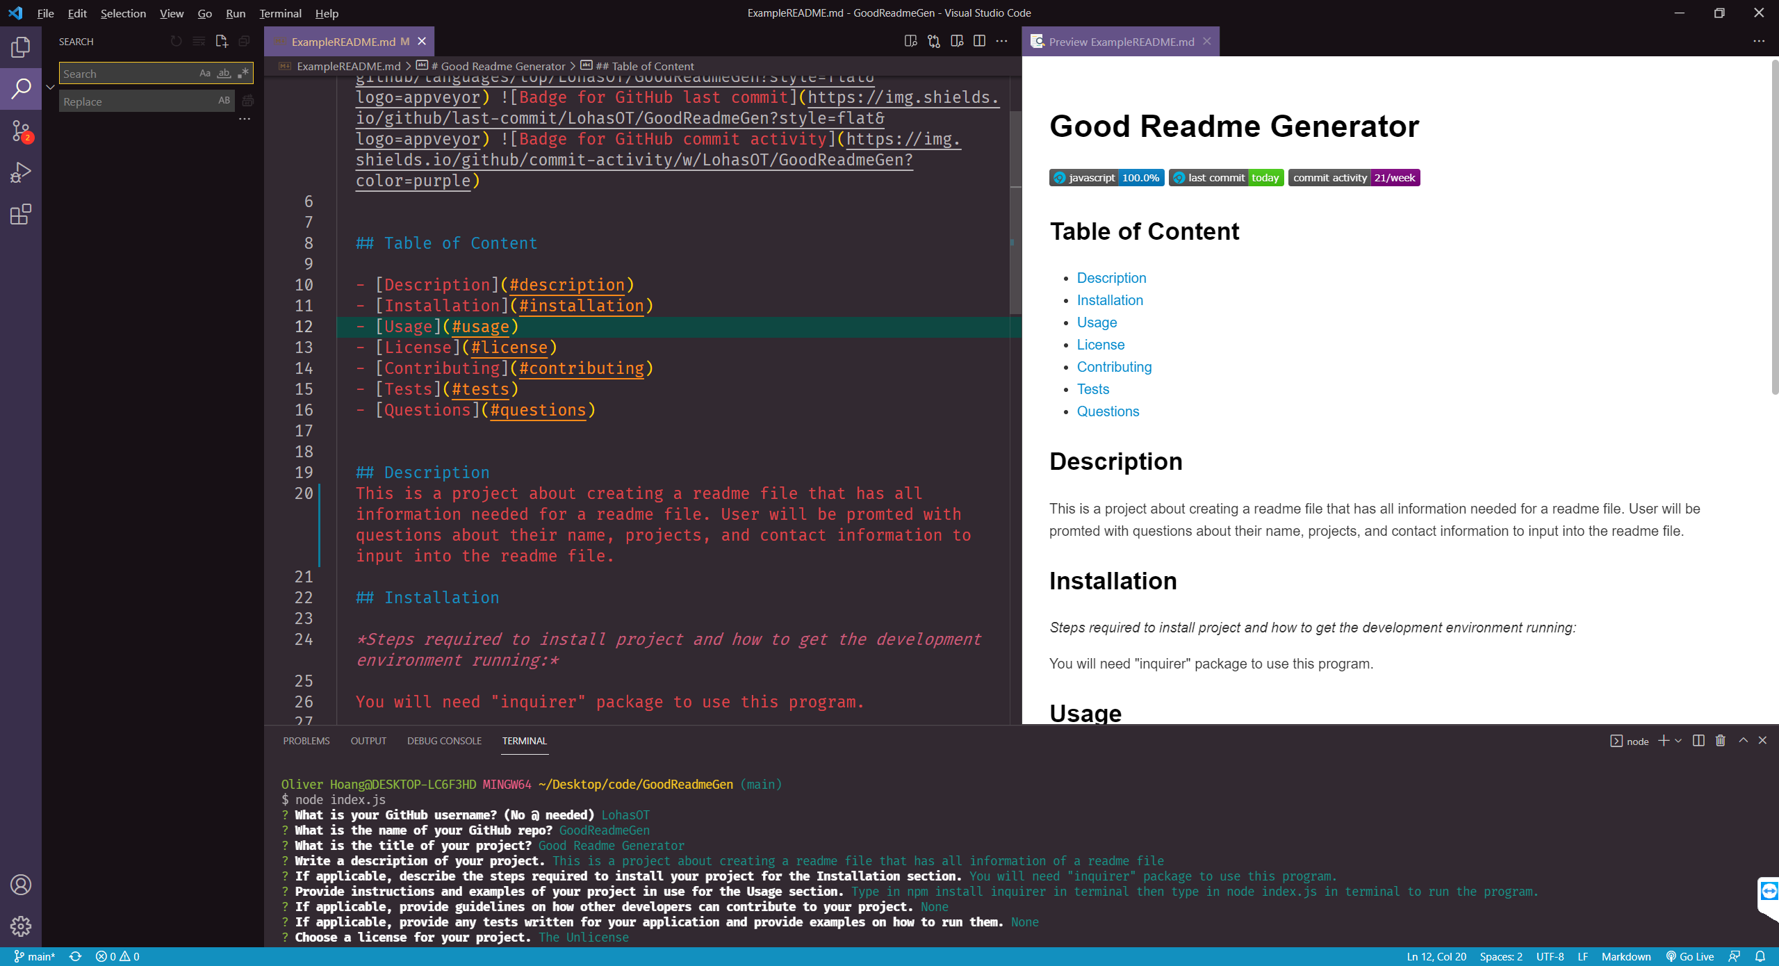This screenshot has height=966, width=1779.
Task: Click Open Changes compare icon in editor toolbar
Action: [933, 42]
